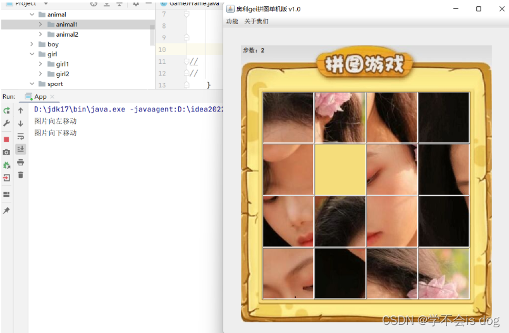Click fold marker at editor line 11
Viewport: 509px width, 333px height.
tap(187, 61)
